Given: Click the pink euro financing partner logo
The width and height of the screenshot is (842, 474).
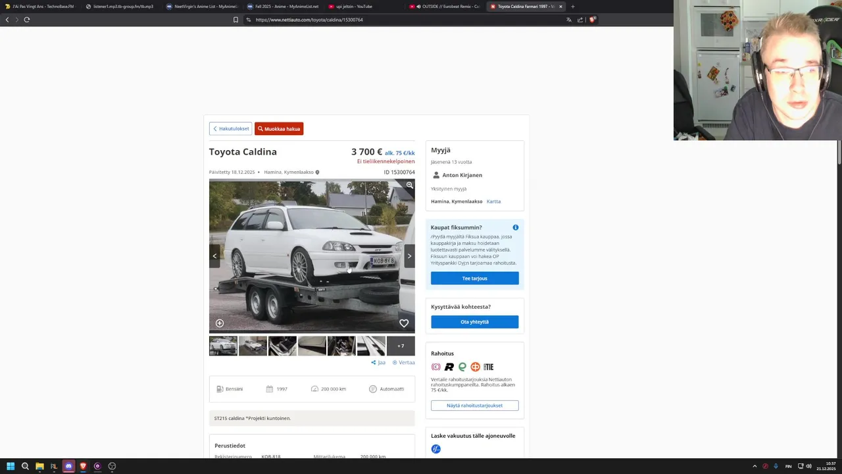Looking at the screenshot, I should pos(435,367).
